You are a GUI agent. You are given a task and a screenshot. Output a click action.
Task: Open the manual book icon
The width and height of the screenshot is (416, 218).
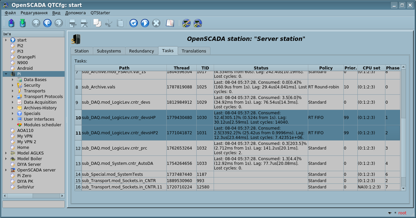click(x=170, y=23)
